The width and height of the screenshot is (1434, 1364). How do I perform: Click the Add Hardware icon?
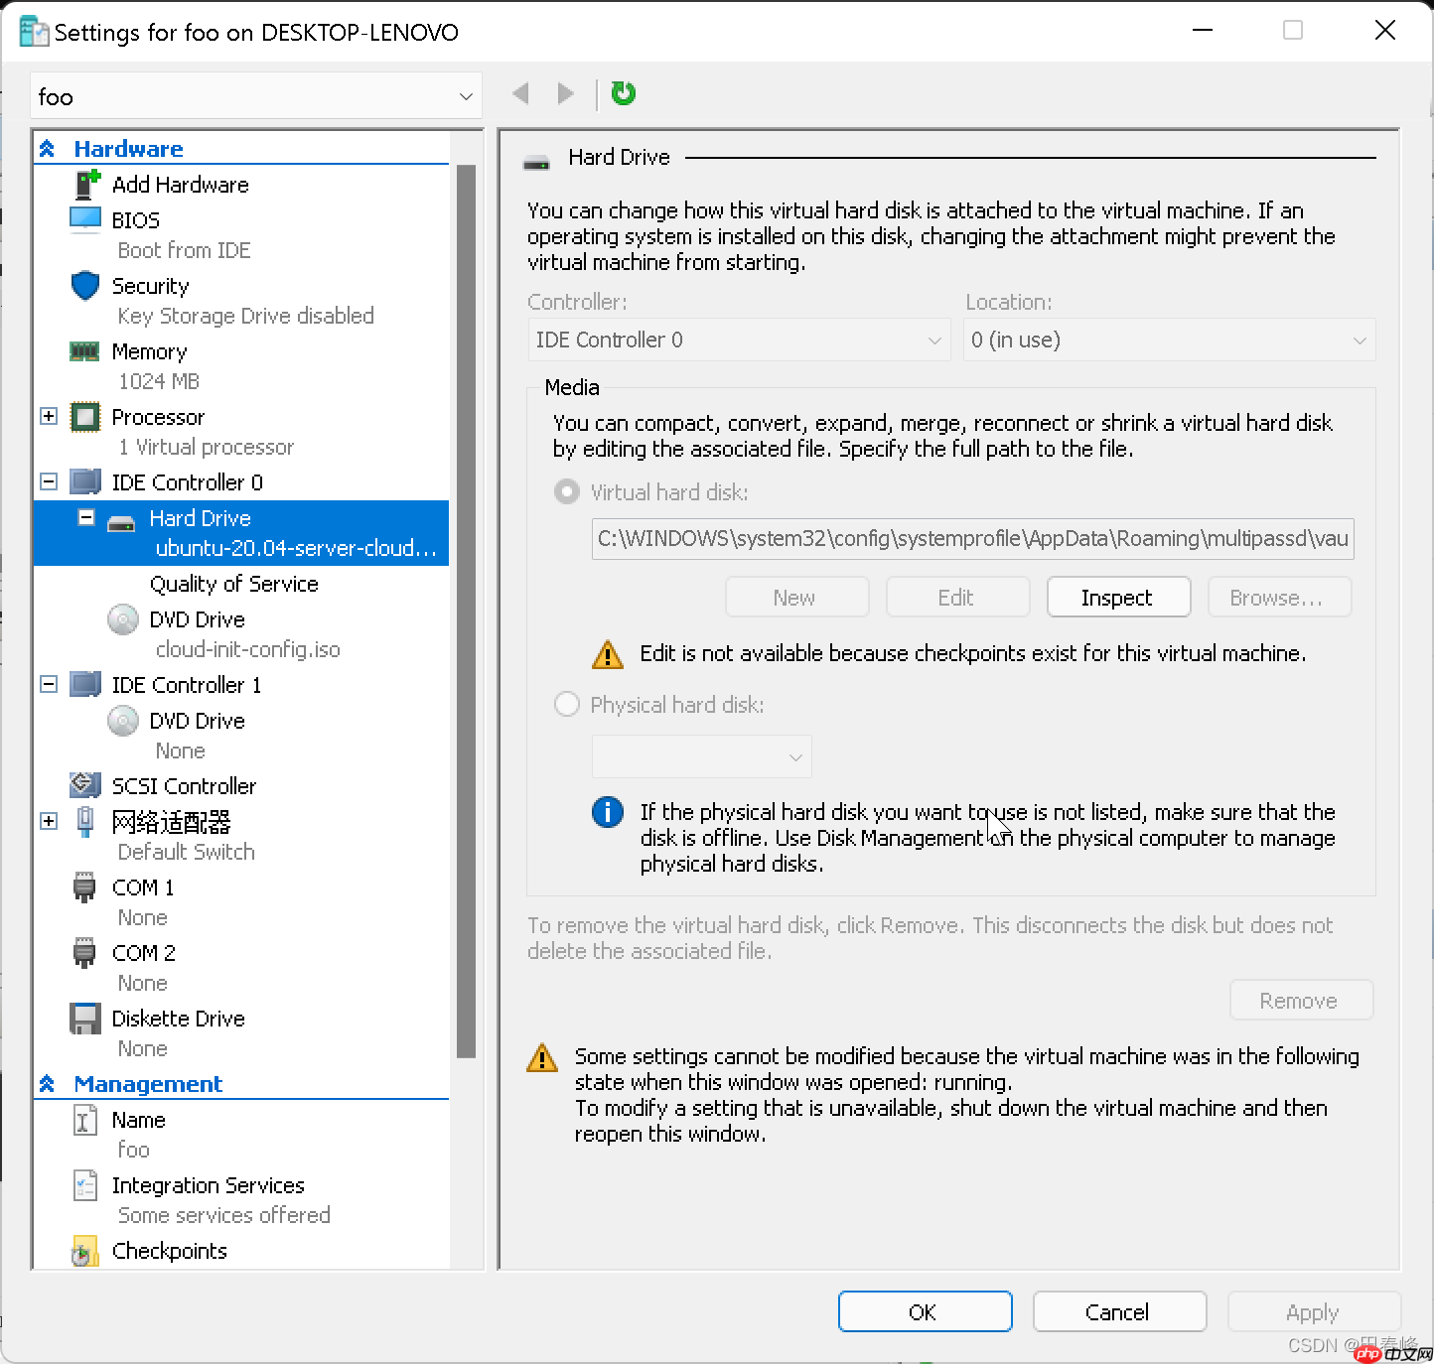(x=87, y=184)
